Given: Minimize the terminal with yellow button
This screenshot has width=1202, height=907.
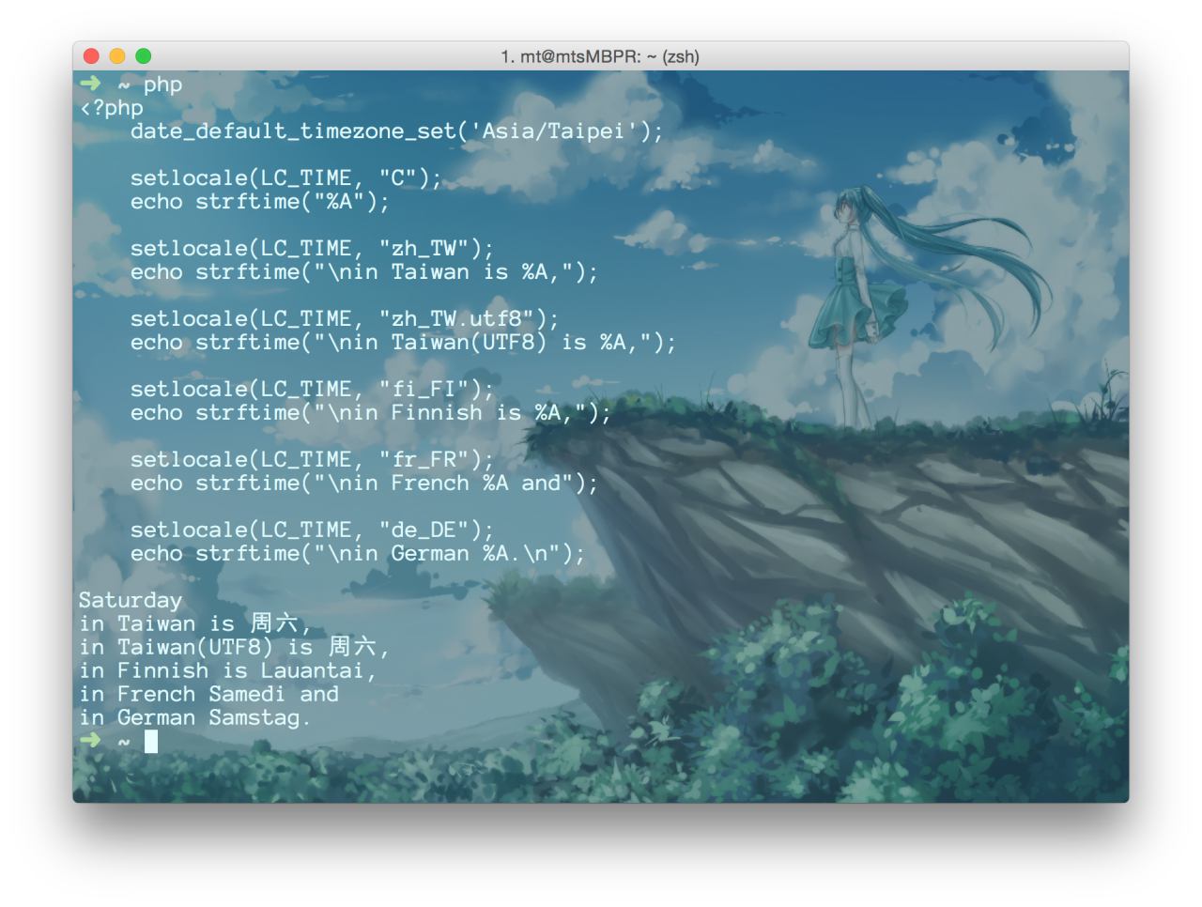Looking at the screenshot, I should coord(117,56).
